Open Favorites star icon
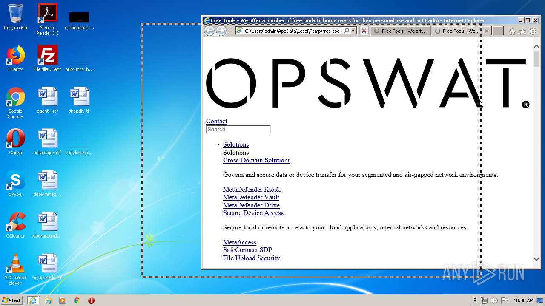This screenshot has width=545, height=306. coord(522,31)
